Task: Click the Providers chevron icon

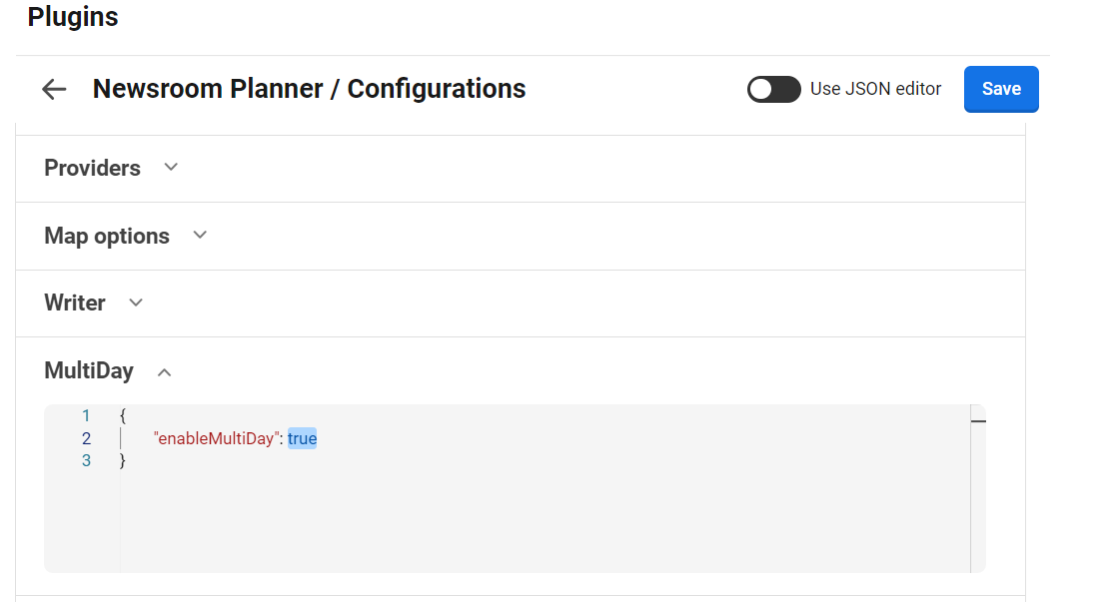Action: coord(170,167)
